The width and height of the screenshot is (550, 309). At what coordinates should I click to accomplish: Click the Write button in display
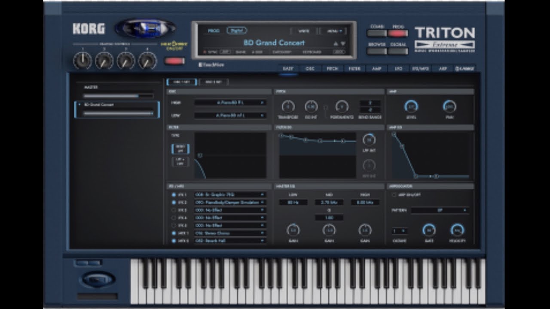tap(304, 31)
